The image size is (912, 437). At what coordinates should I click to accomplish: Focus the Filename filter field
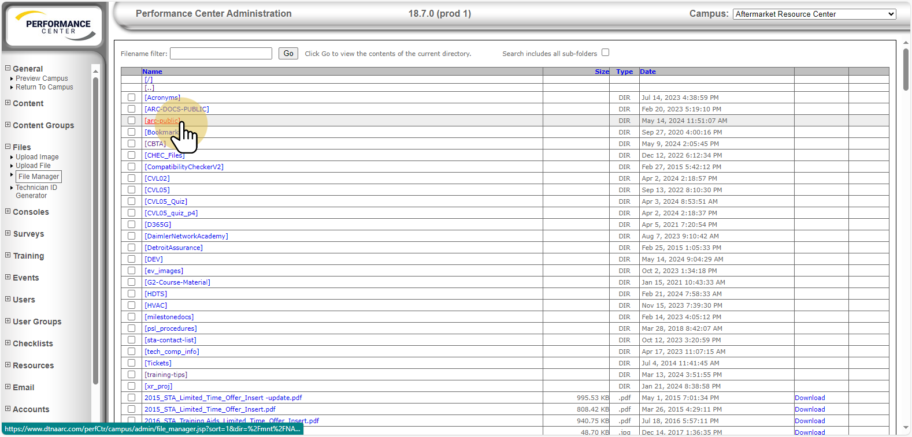[221, 53]
